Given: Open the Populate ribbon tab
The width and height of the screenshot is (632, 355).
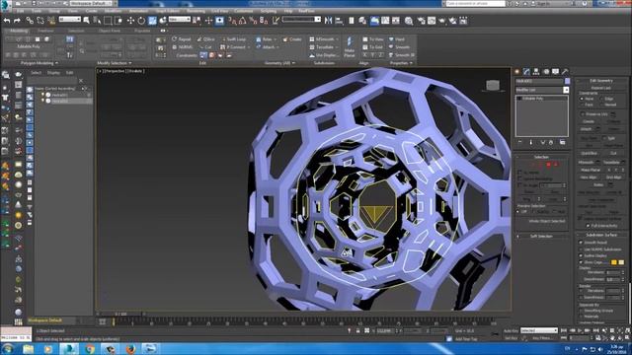Looking at the screenshot, I should click(142, 31).
